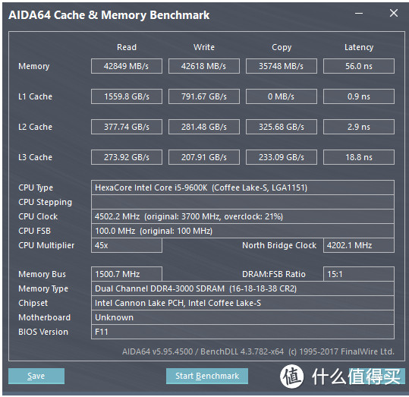Viewport: 409px width, 397px height.
Task: Click the Memory Bus label
Action: [x=42, y=274]
